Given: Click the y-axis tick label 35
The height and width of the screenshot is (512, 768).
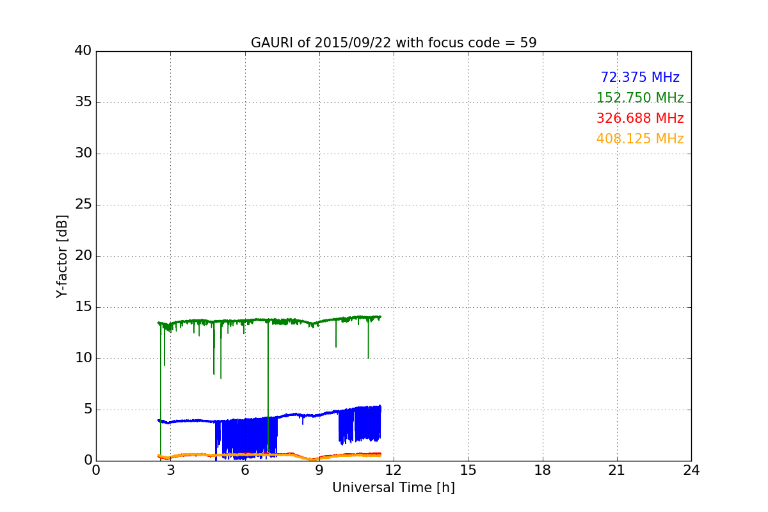Looking at the screenshot, I should tap(83, 102).
